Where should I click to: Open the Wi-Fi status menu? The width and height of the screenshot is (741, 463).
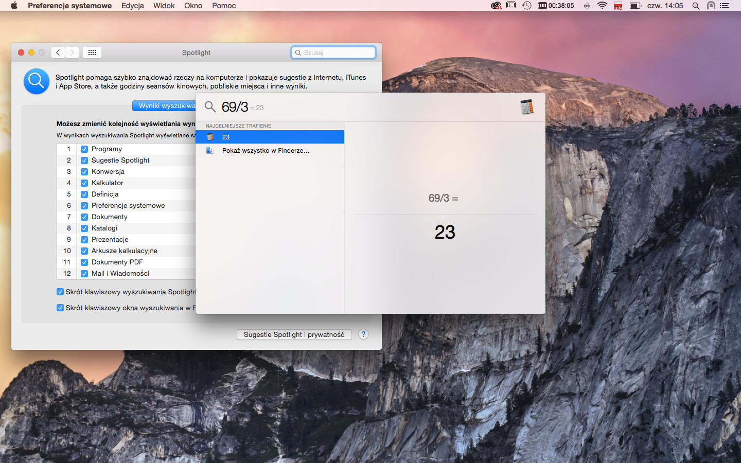click(602, 6)
